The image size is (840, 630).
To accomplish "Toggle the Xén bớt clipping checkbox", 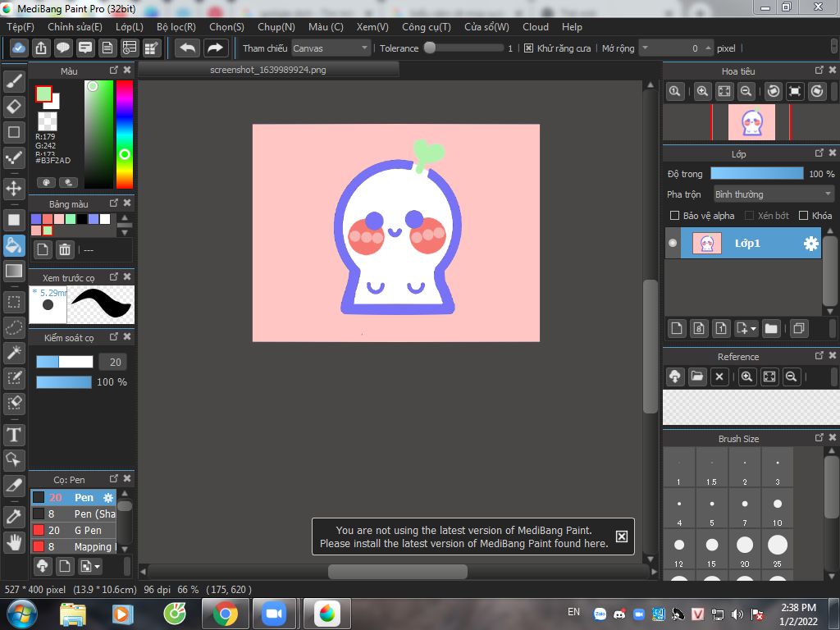I will pyautogui.click(x=750, y=216).
